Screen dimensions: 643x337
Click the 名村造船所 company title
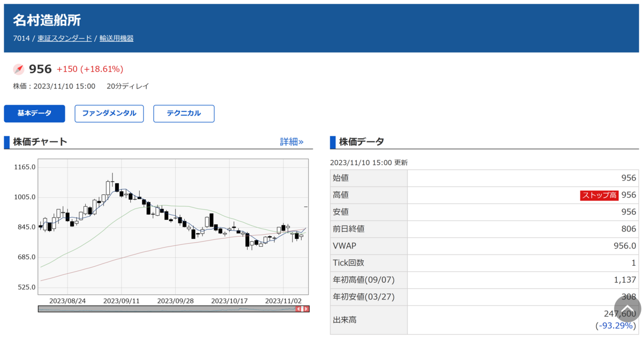(x=47, y=20)
